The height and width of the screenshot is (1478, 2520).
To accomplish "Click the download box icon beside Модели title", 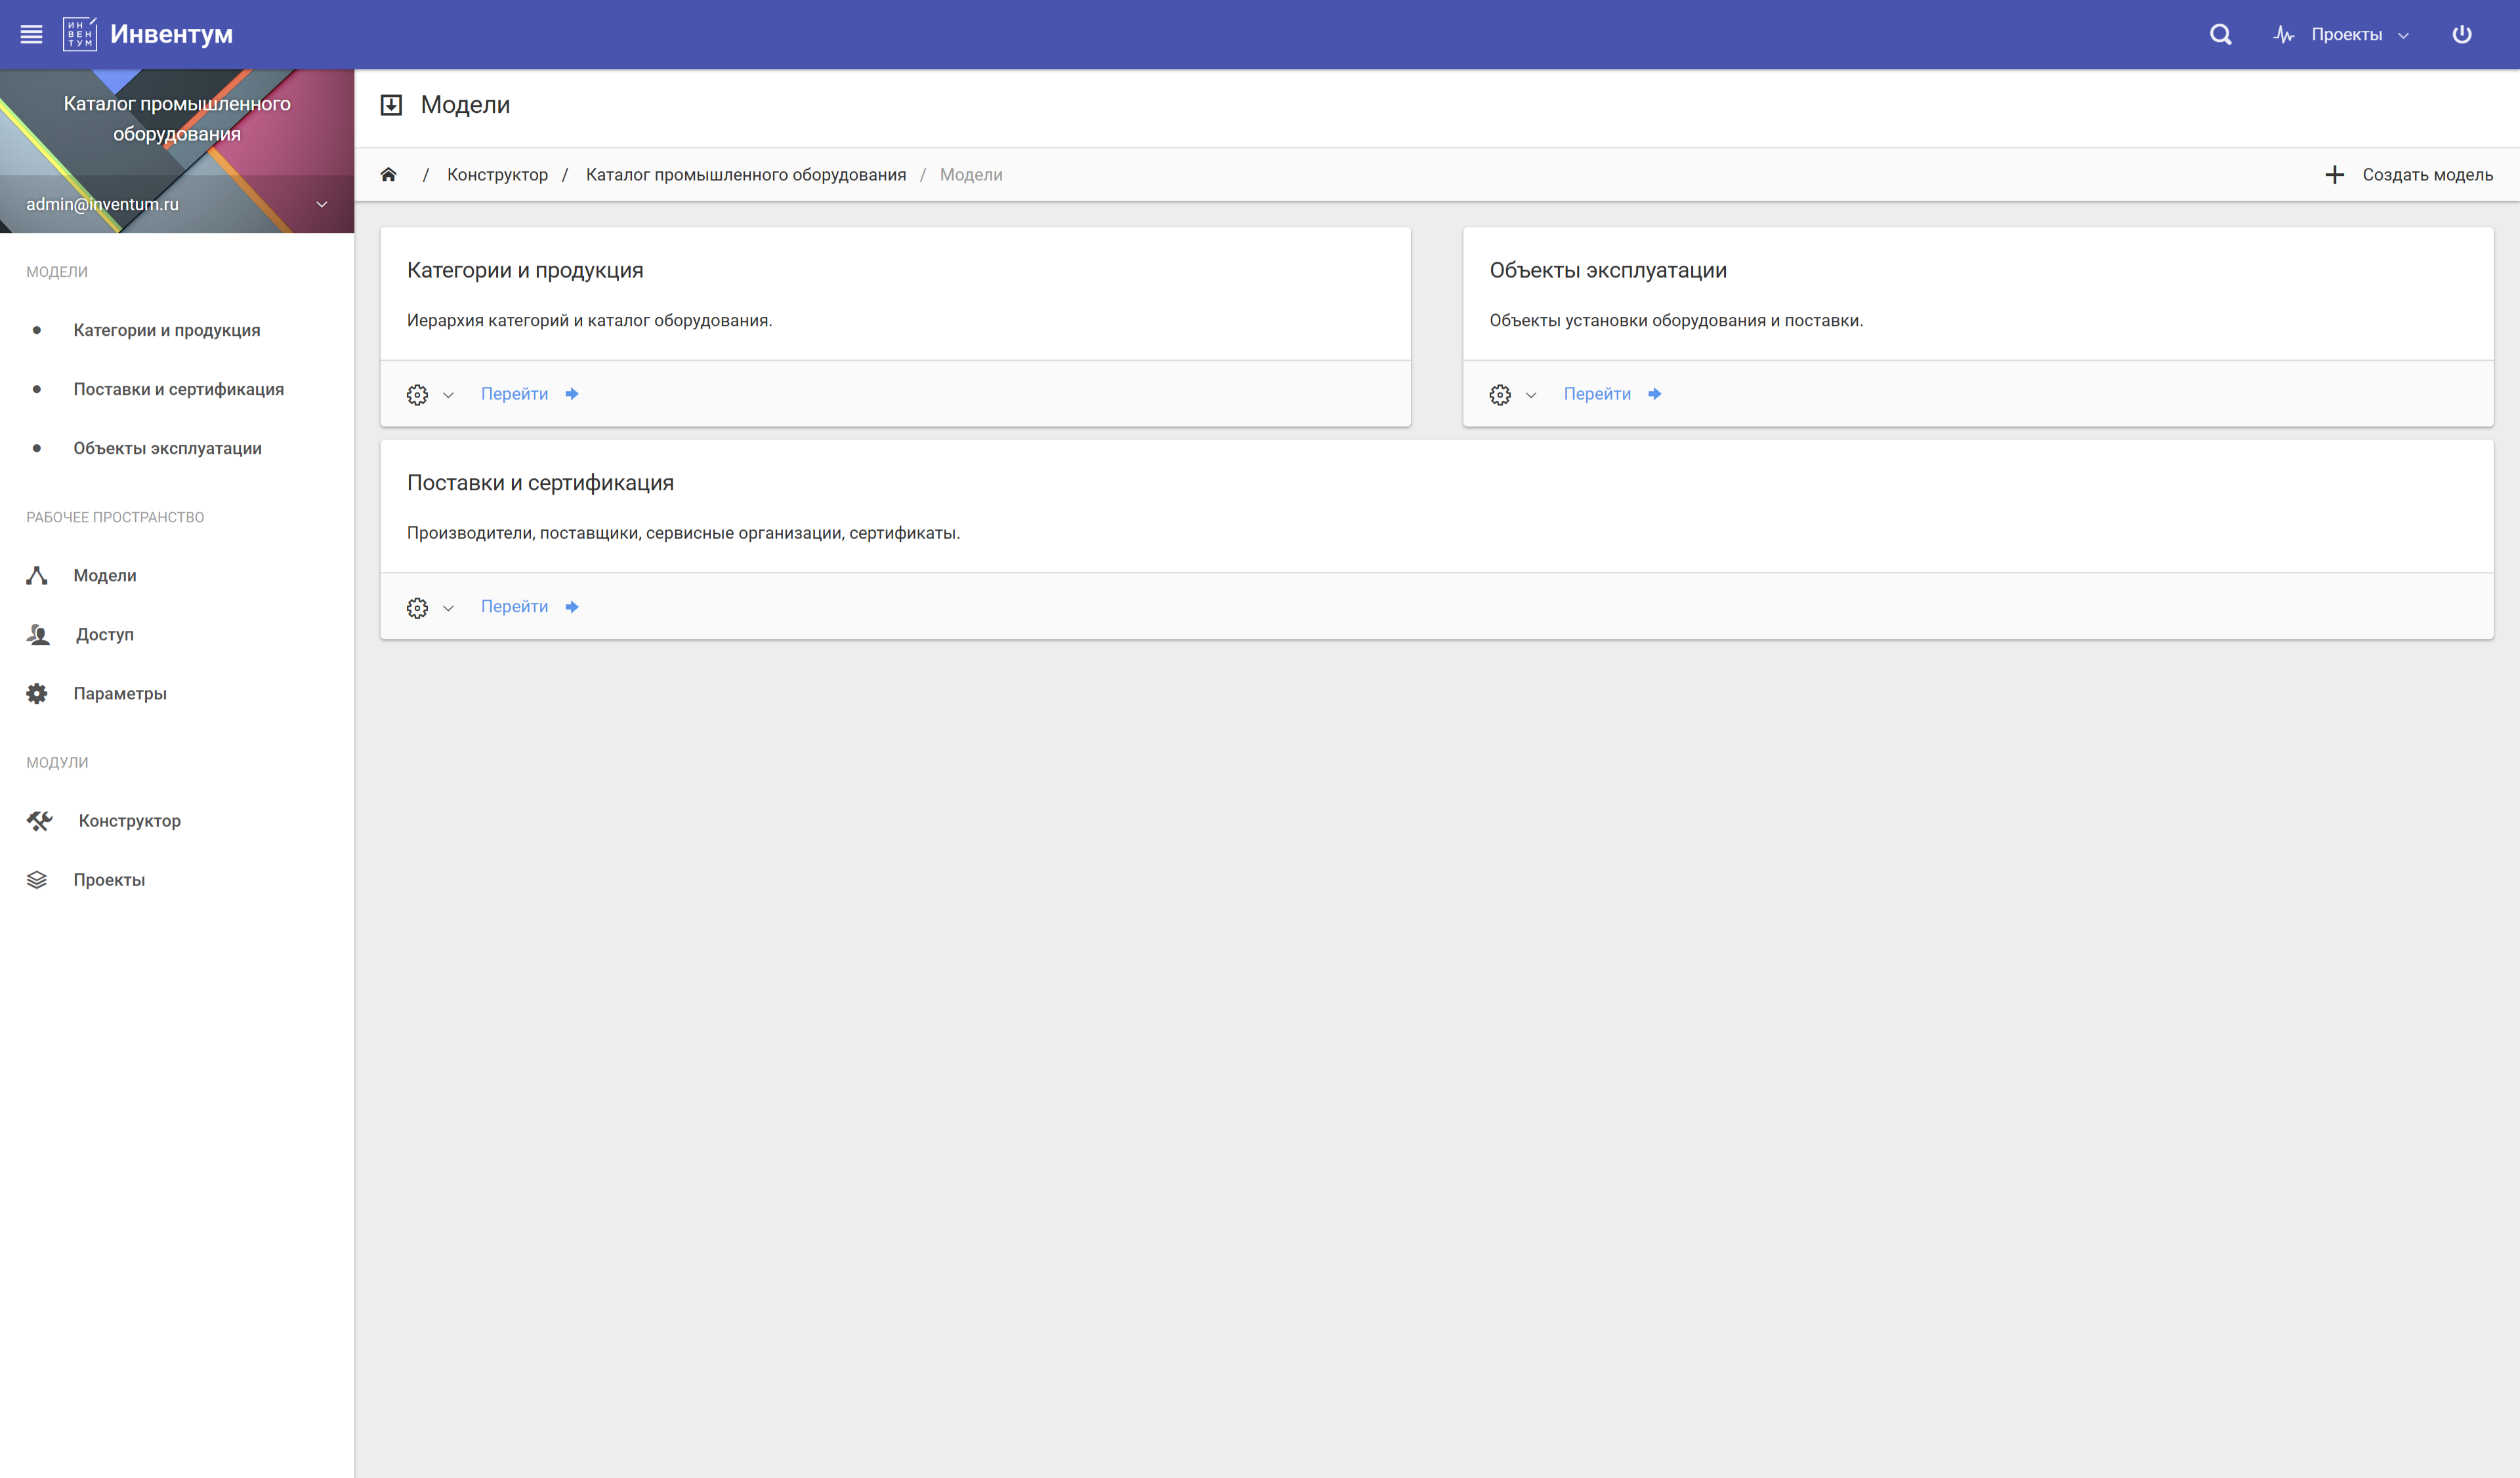I will coord(391,105).
